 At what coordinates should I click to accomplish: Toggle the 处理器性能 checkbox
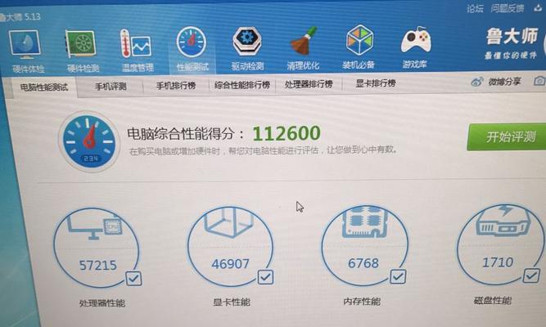133,279
